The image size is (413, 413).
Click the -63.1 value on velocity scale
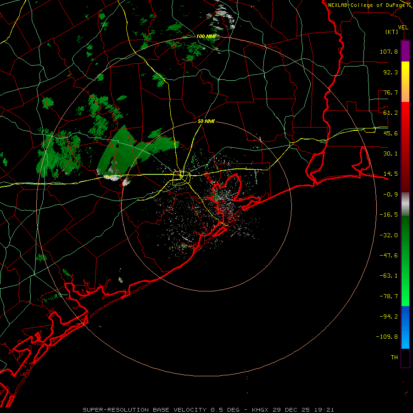[x=389, y=276]
